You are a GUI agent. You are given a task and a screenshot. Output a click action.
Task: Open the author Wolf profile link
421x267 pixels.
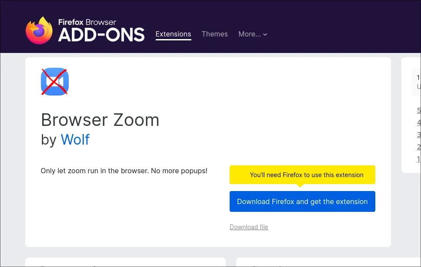[75, 139]
